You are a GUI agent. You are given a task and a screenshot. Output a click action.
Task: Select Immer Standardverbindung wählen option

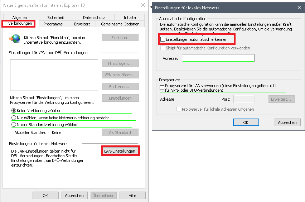pos(14,124)
